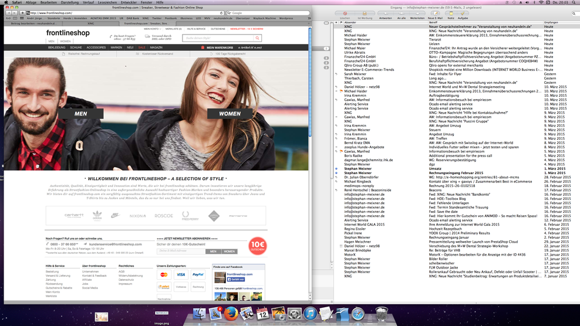This screenshot has width=580, height=326.
Task: Switch to Beitrag bearbeiten neuhandeln tab
Action: coord(33,23)
